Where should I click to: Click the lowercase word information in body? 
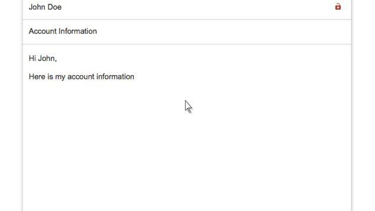115,77
